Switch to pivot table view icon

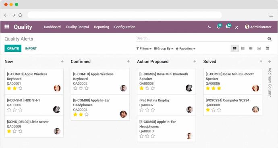(251, 48)
